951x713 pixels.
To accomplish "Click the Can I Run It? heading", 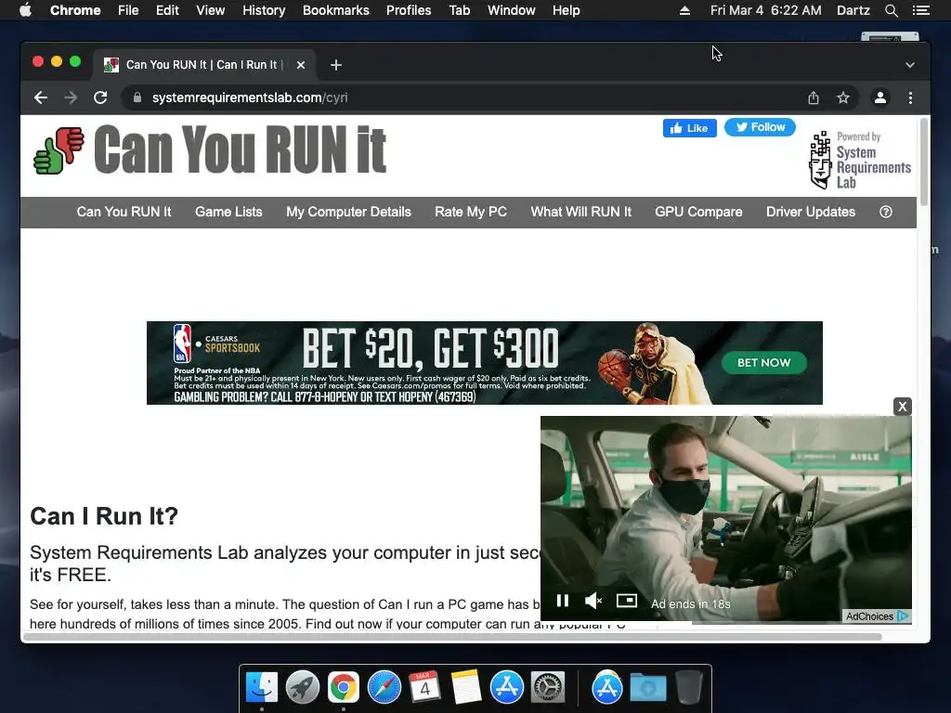I will 104,516.
